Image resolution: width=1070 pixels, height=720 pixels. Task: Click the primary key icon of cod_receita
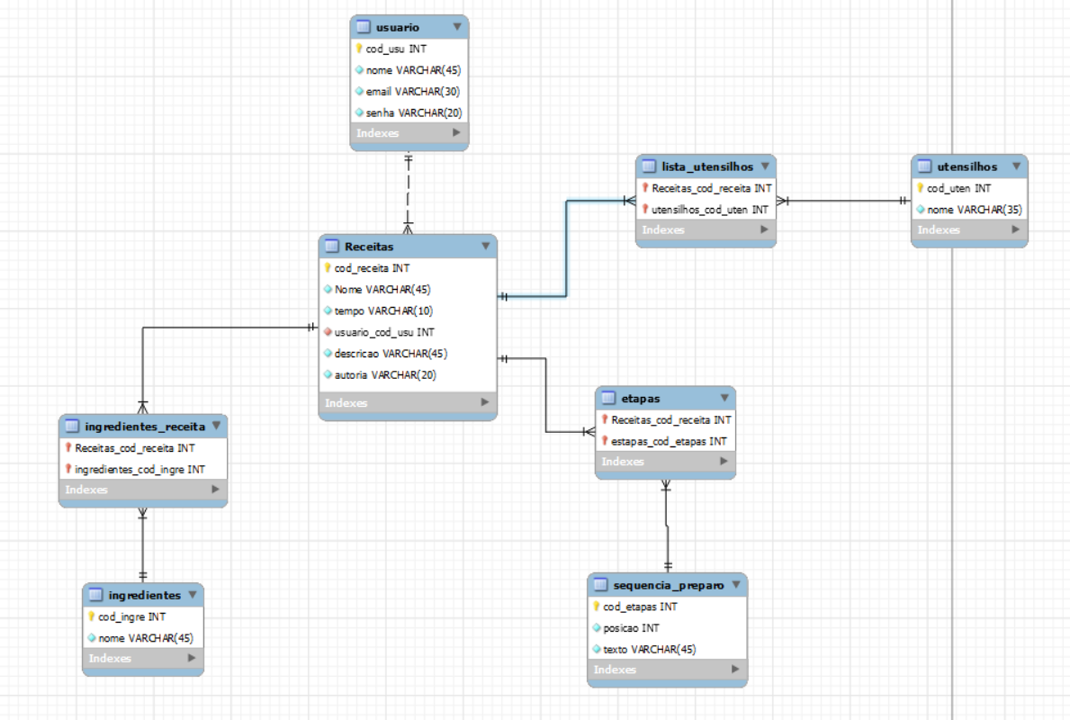pos(327,268)
